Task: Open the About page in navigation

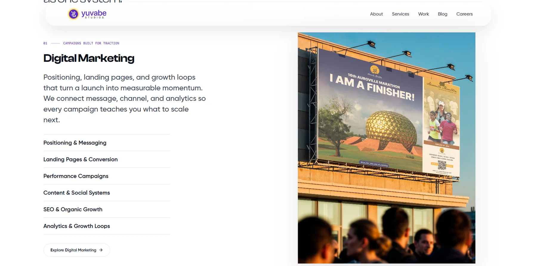Action: click(x=376, y=14)
